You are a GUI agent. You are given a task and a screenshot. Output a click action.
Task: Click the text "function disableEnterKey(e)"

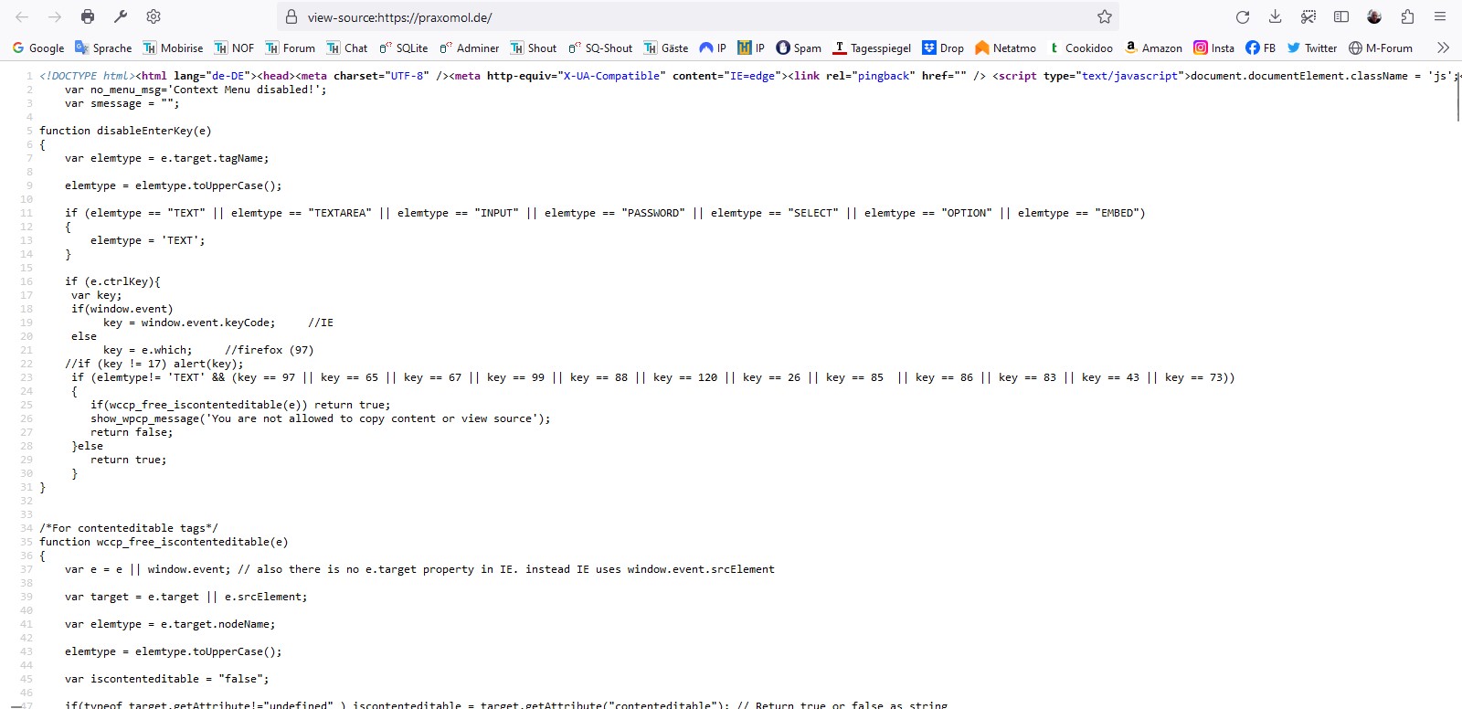click(x=125, y=131)
